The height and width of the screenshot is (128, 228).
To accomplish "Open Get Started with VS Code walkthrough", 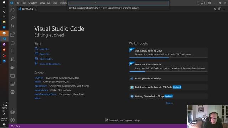I will click(169, 53).
